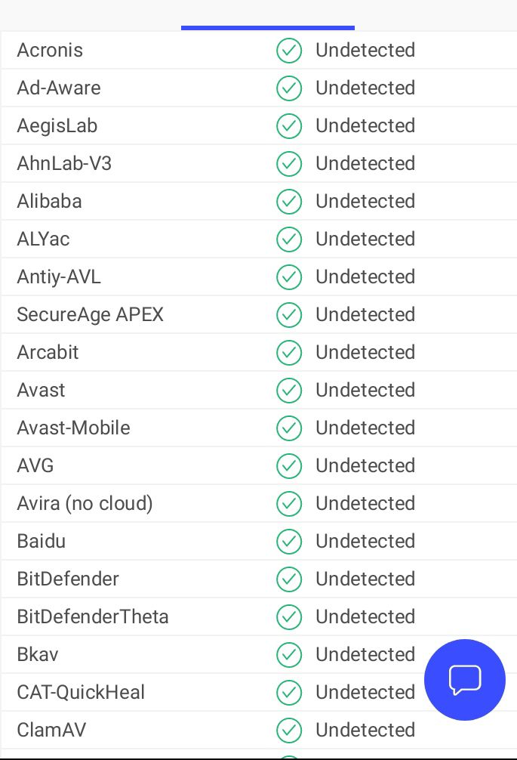The height and width of the screenshot is (760, 517).
Task: Select the Arcabit engine name
Action: (x=48, y=352)
